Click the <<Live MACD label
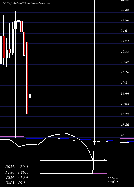The width and height of the screenshot is (134, 187). pyautogui.click(x=113, y=180)
